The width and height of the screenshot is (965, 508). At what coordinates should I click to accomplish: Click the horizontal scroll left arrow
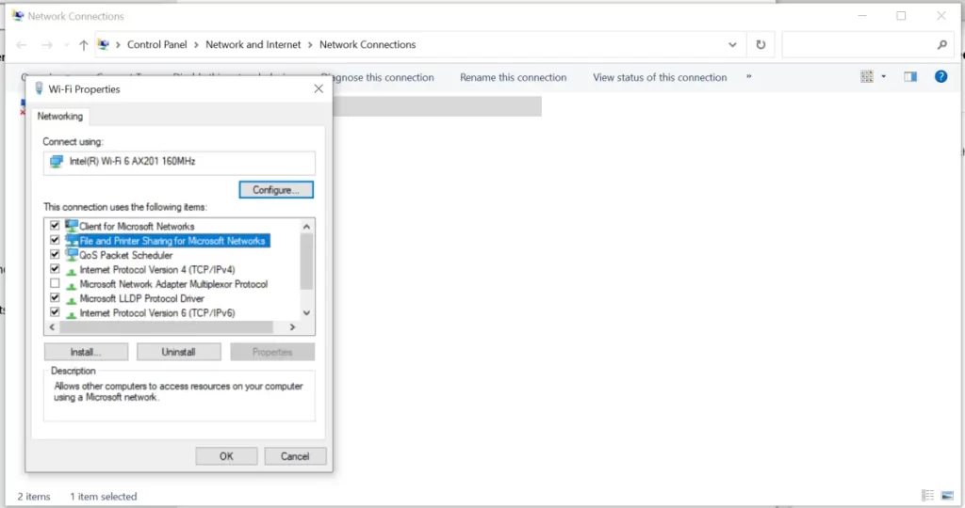coord(52,327)
